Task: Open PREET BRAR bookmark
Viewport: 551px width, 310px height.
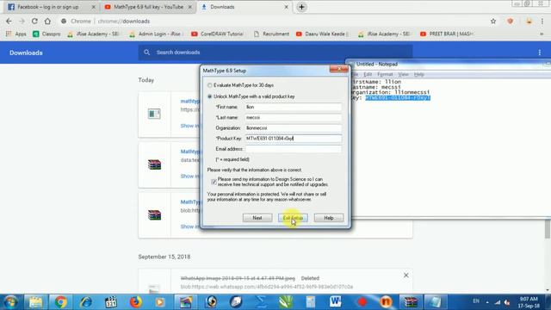Action: (446, 34)
